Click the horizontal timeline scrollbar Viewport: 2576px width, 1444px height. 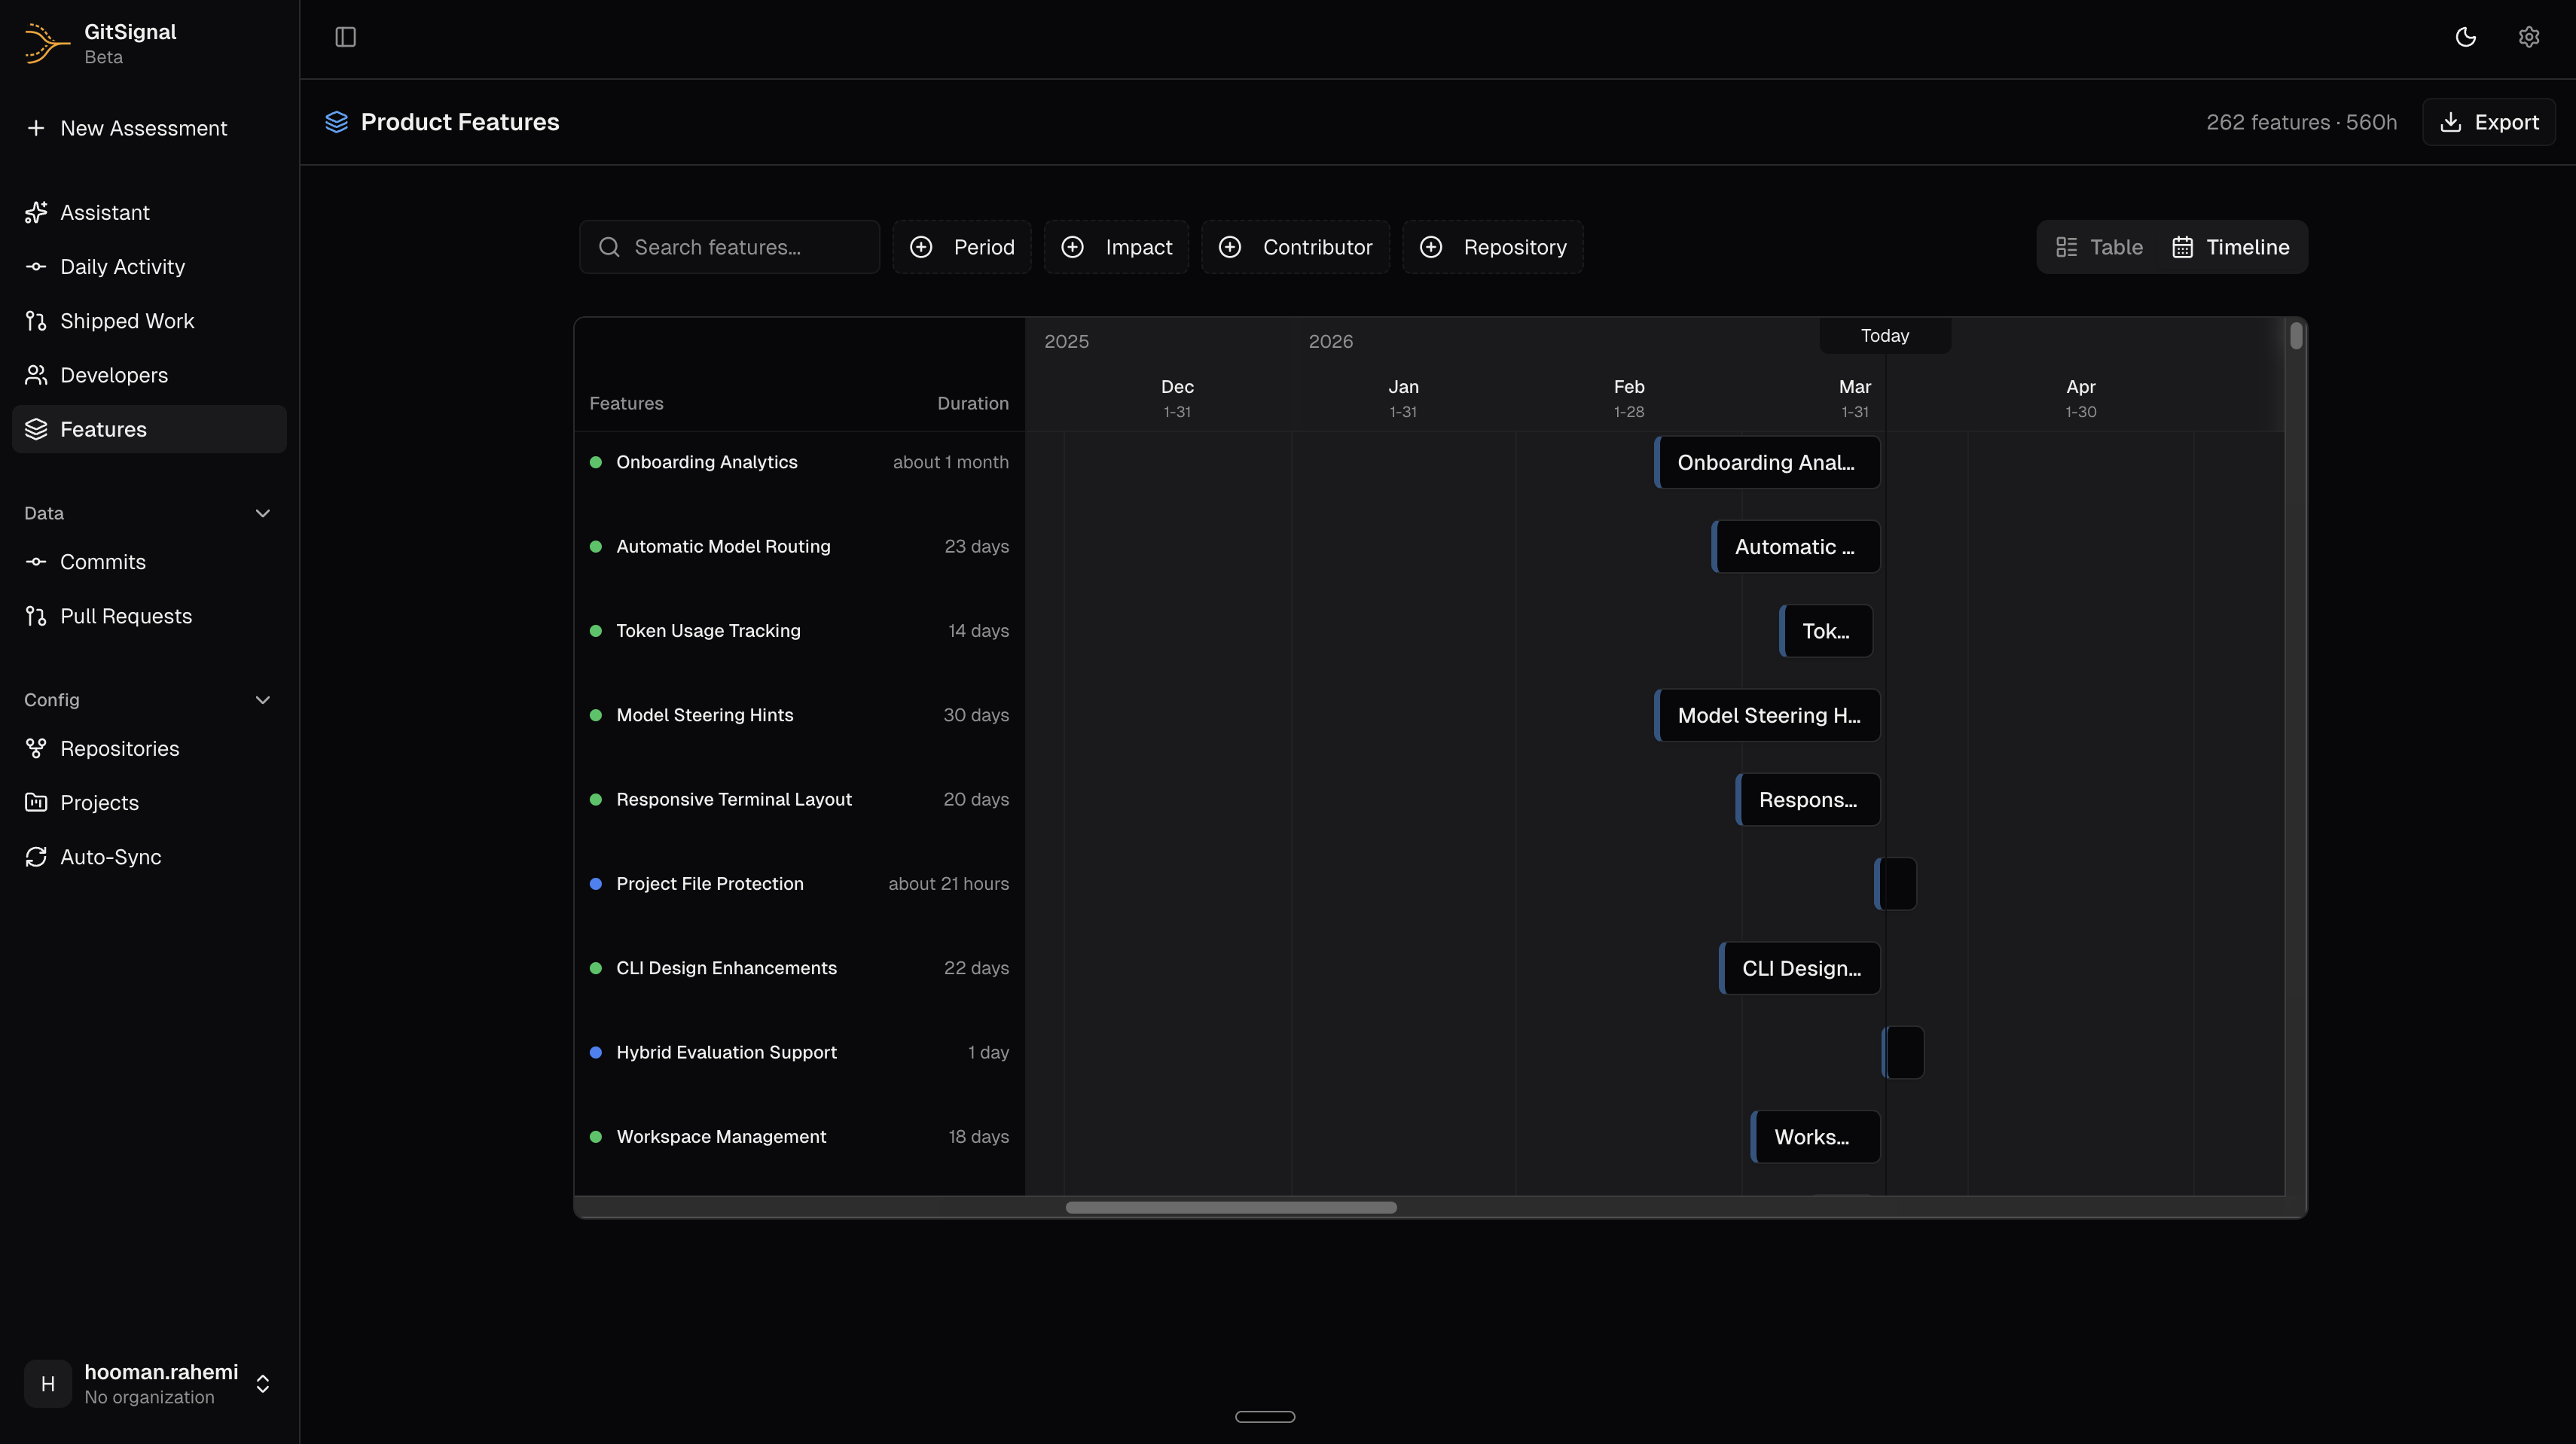[1230, 1207]
